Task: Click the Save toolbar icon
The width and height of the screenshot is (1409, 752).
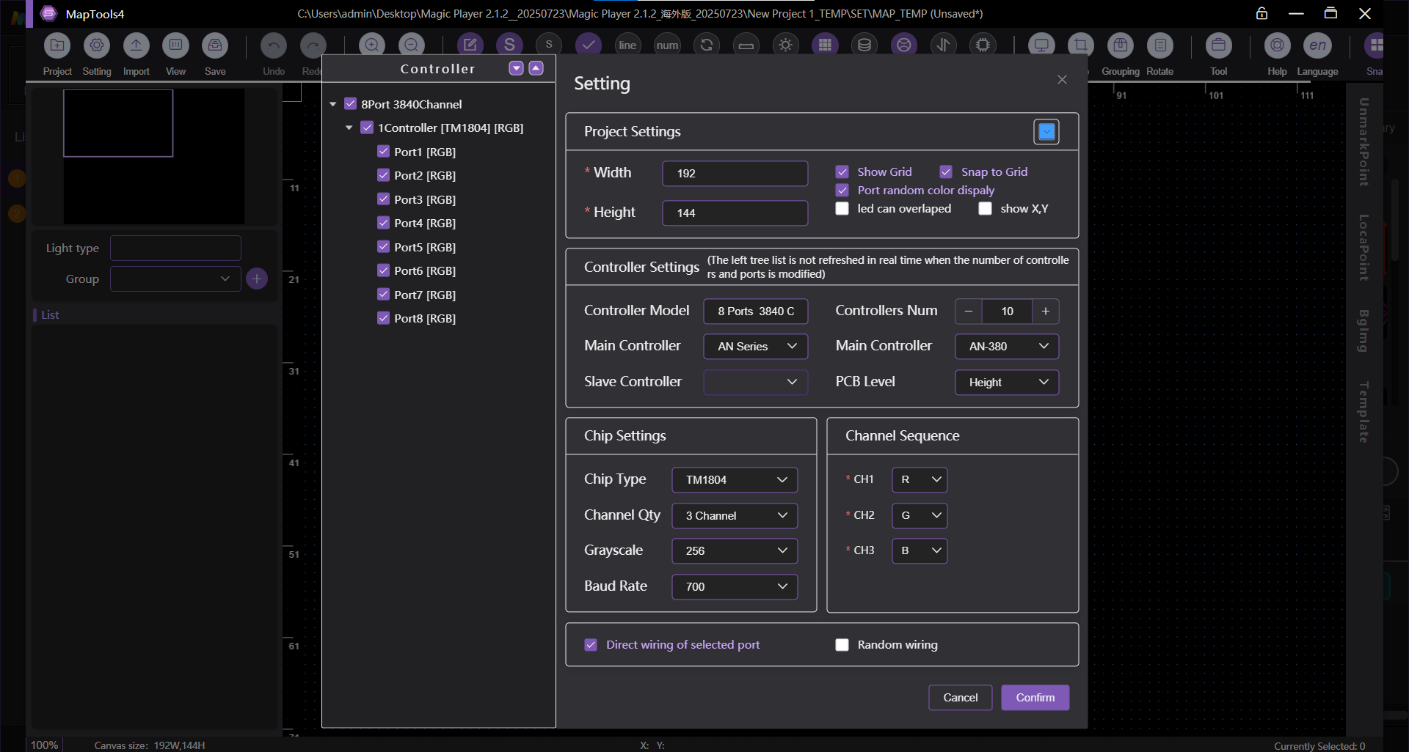Action: point(215,45)
